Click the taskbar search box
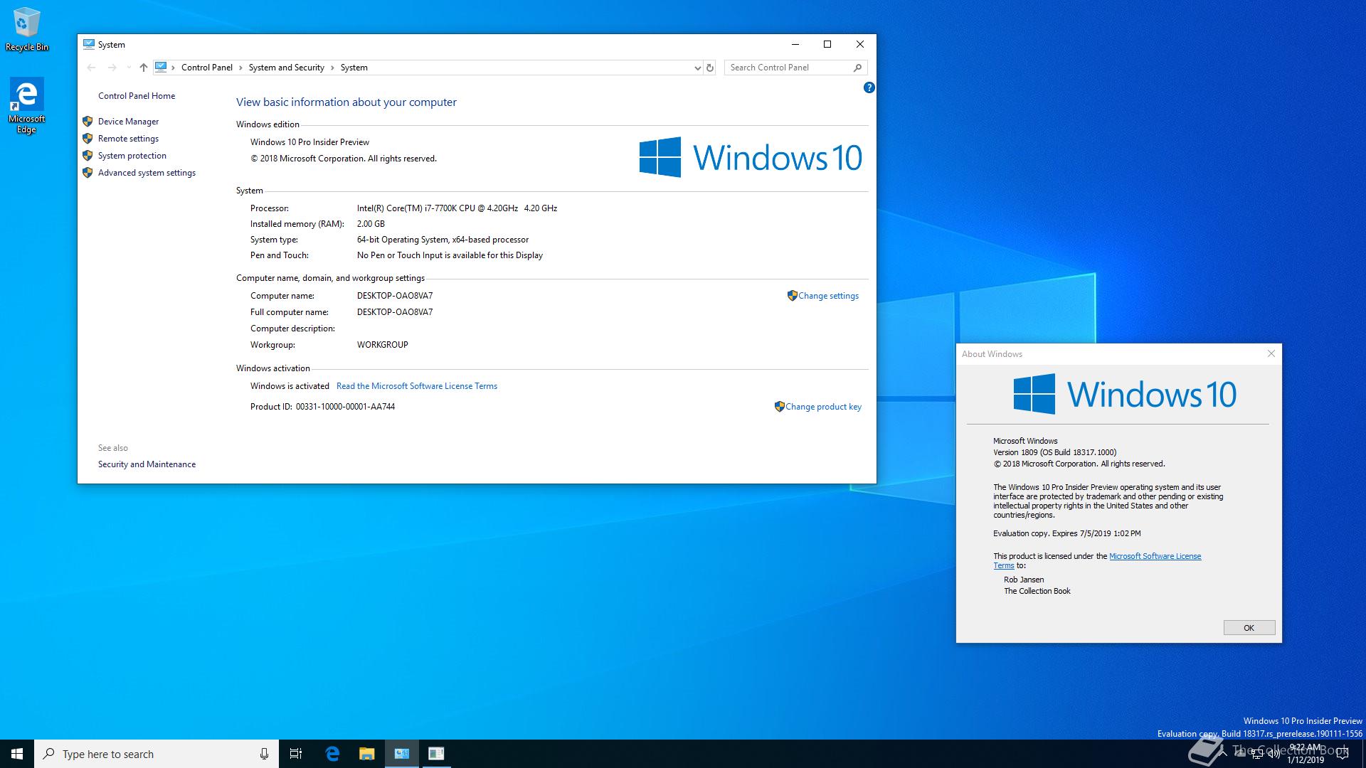The width and height of the screenshot is (1366, 768). tap(157, 754)
